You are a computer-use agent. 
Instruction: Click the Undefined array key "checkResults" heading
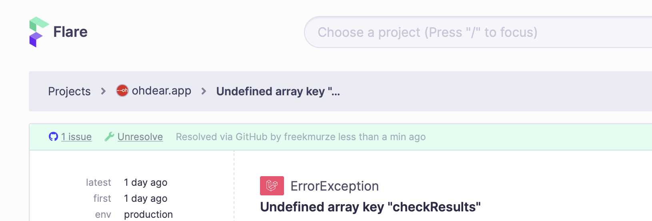pyautogui.click(x=370, y=207)
